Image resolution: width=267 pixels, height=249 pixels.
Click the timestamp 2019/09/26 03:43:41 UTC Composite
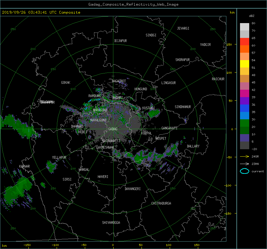[x=41, y=12]
